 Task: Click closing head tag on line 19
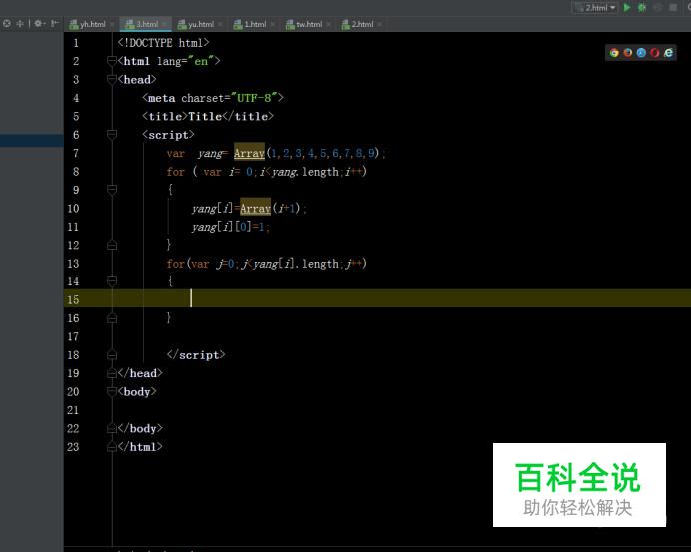pos(140,373)
